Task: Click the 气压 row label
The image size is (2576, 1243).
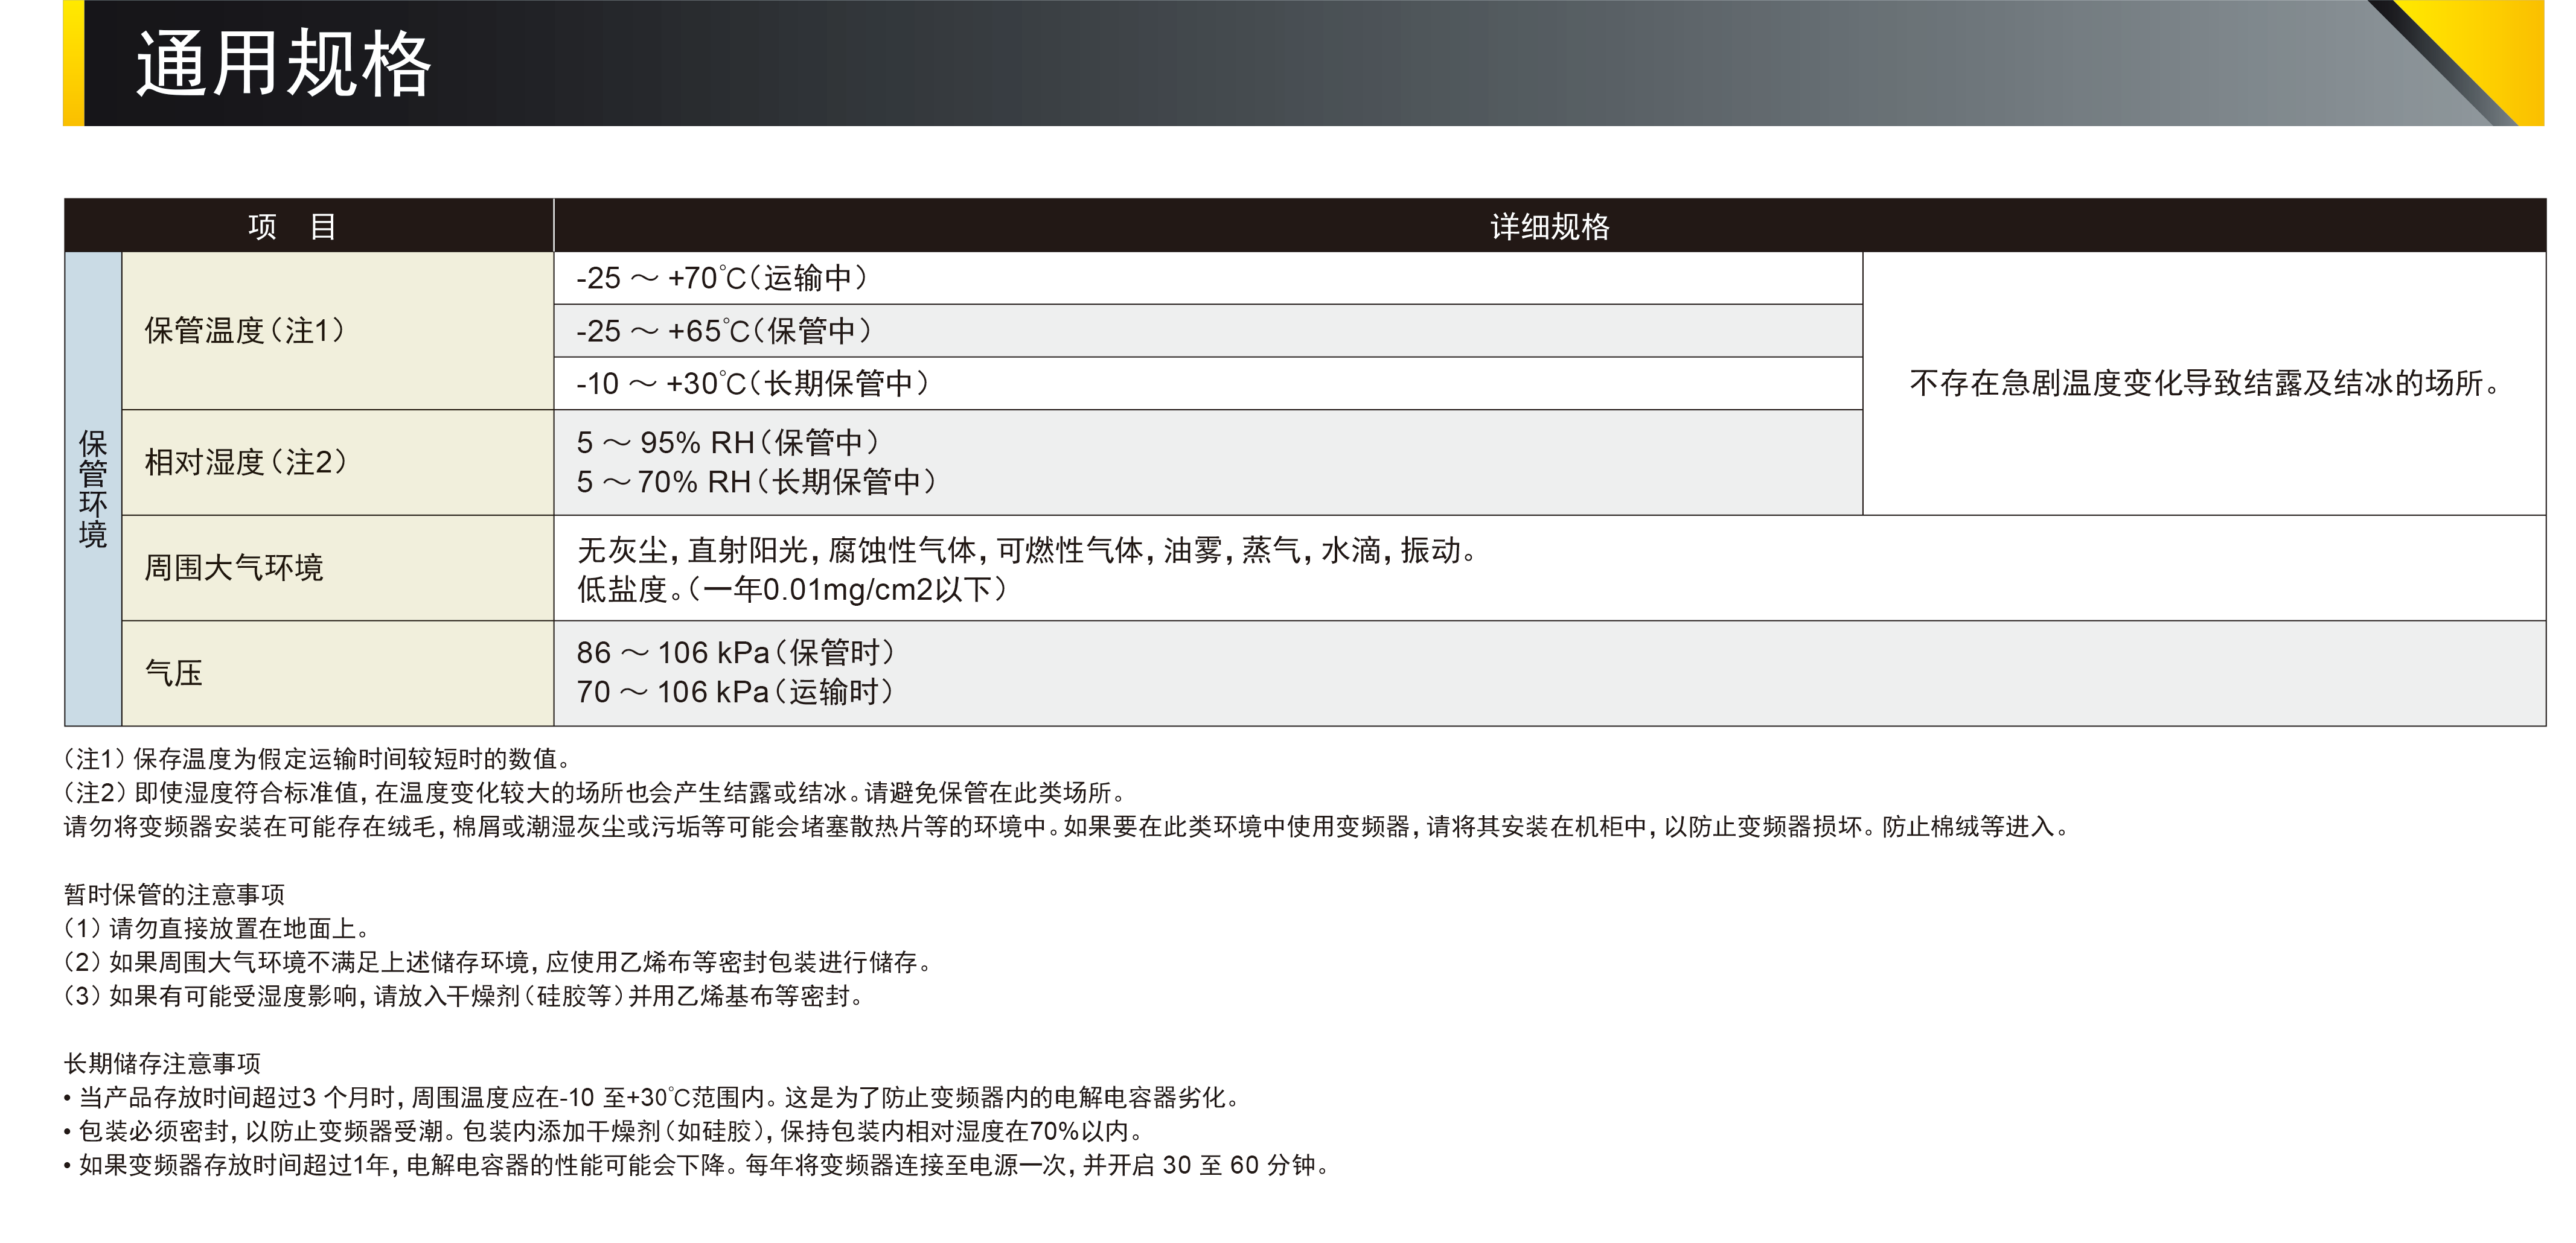Action: [x=174, y=673]
